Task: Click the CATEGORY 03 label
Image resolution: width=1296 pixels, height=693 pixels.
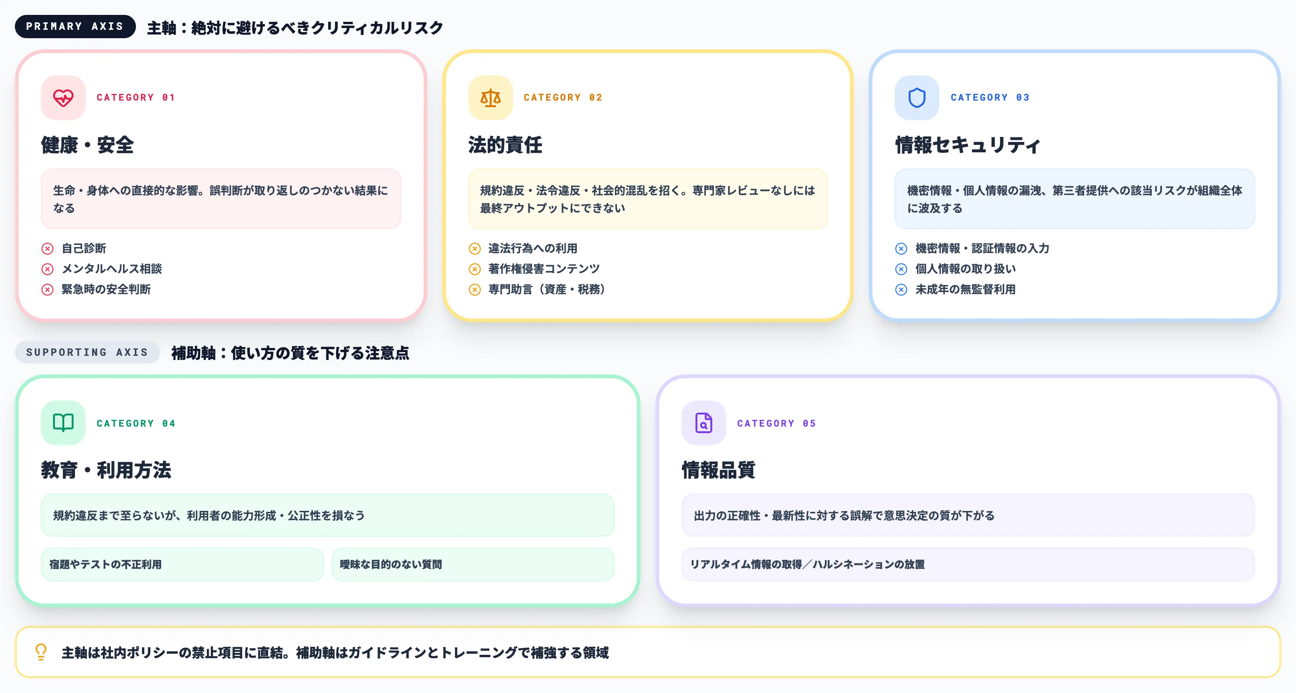Action: coord(990,98)
